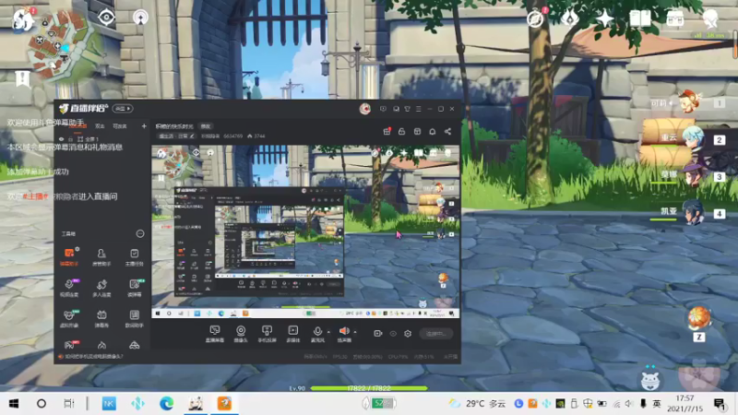Open Windows Task View
The height and width of the screenshot is (415, 738).
68,404
